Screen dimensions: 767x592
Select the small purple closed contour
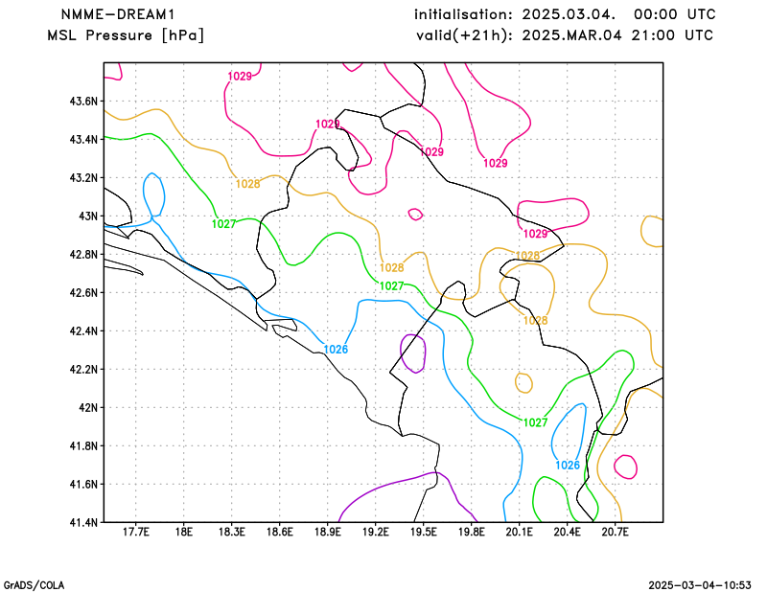(x=413, y=353)
